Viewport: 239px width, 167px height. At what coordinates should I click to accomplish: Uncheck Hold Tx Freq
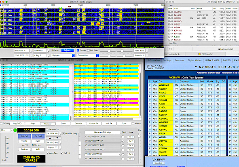[63, 133]
